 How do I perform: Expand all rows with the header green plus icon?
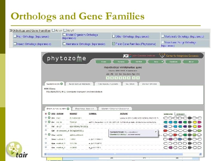click(x=49, y=113)
